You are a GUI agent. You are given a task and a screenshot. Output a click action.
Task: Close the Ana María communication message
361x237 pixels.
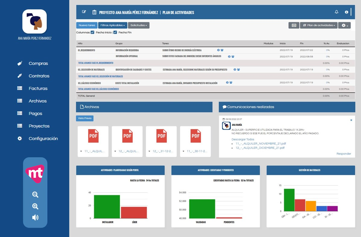[351, 120]
